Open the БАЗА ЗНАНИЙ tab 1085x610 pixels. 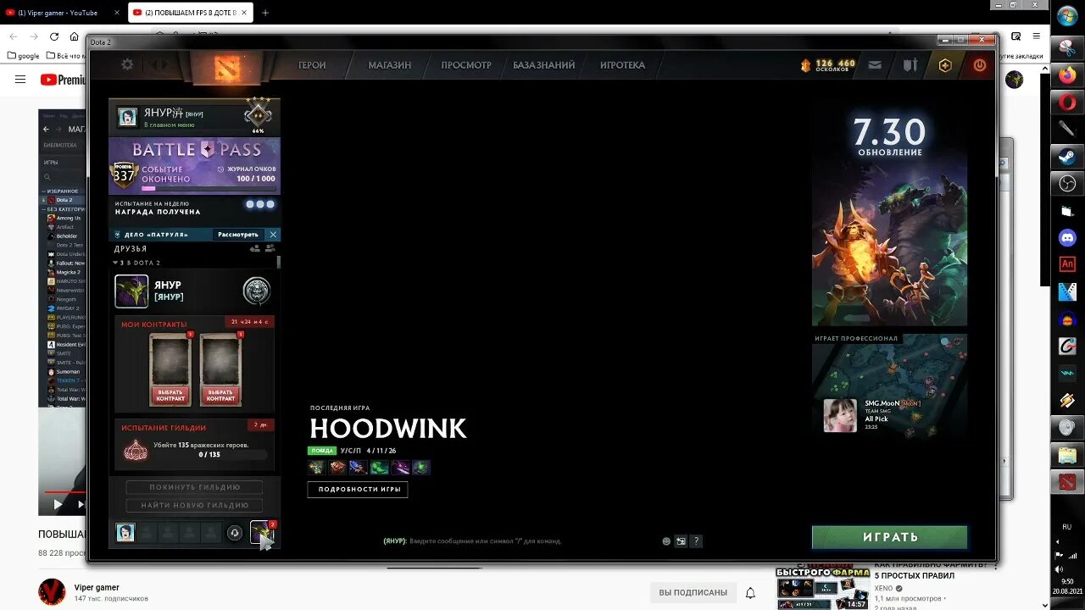click(544, 65)
